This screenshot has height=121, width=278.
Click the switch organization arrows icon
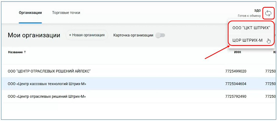[x=268, y=13]
